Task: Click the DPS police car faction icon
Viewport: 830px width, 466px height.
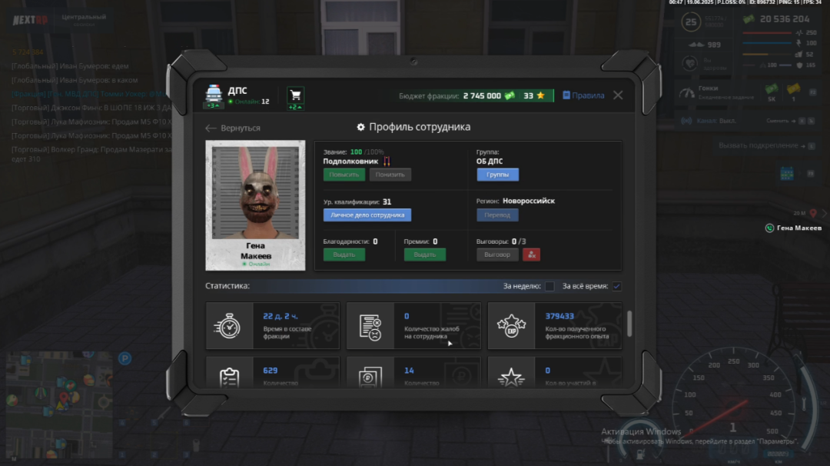Action: [213, 95]
